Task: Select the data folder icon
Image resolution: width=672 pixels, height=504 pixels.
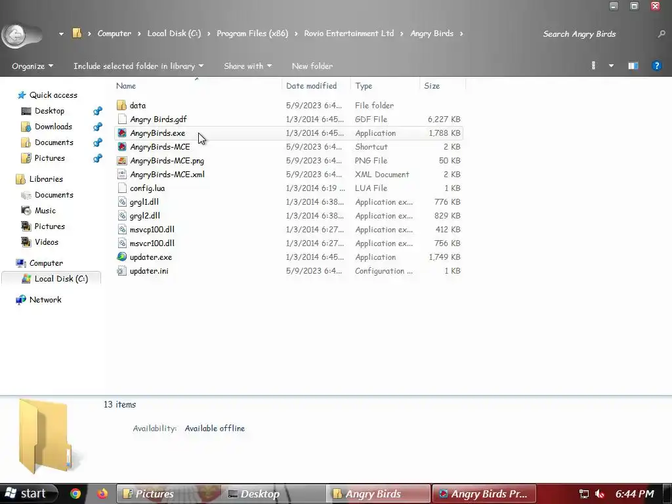Action: coord(121,105)
